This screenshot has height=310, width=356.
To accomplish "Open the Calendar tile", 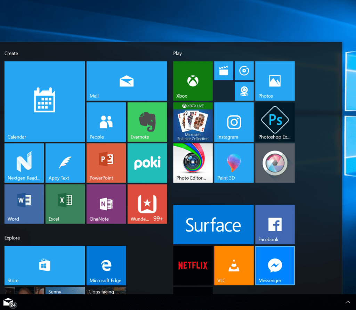I will point(44,101).
